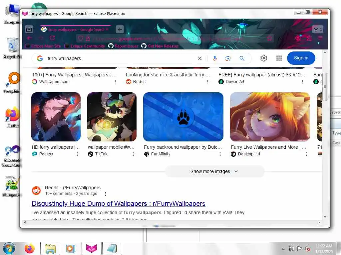This screenshot has width=341, height=255.
Task: Open more options for DesktopHut result
Action: pyautogui.click(x=307, y=154)
